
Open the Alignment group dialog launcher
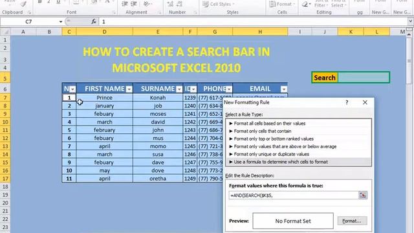click(x=160, y=12)
